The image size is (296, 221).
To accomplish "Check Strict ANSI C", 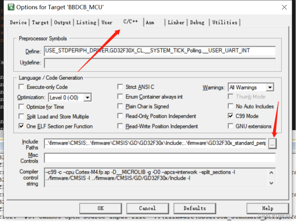I will coord(120,87).
